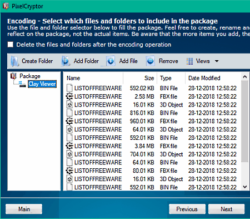Sort by the Type column header

pos(171,78)
